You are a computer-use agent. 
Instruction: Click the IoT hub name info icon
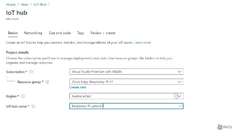point(34,106)
